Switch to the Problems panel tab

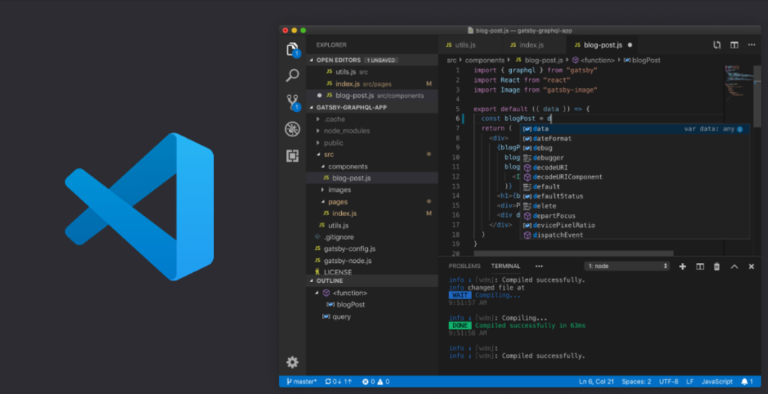pos(464,266)
